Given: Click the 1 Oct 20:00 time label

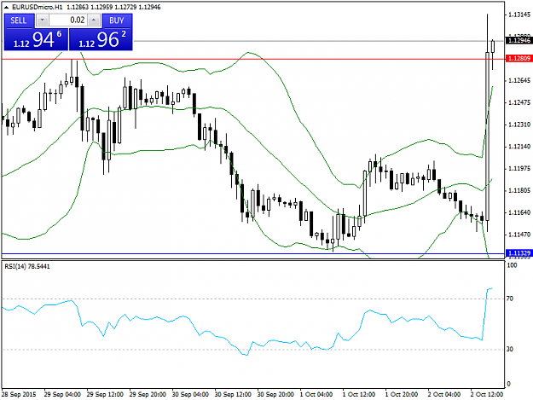Looking at the screenshot, I should click(x=402, y=394).
